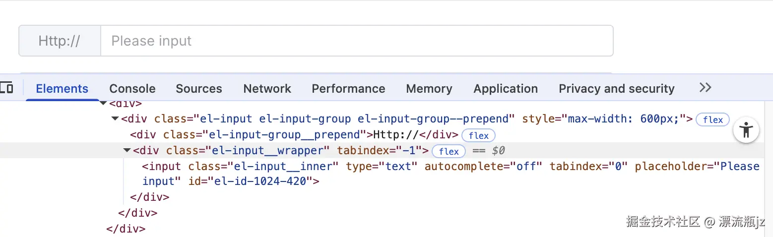Select the Elements tab
Image resolution: width=773 pixels, height=237 pixels.
[62, 89]
